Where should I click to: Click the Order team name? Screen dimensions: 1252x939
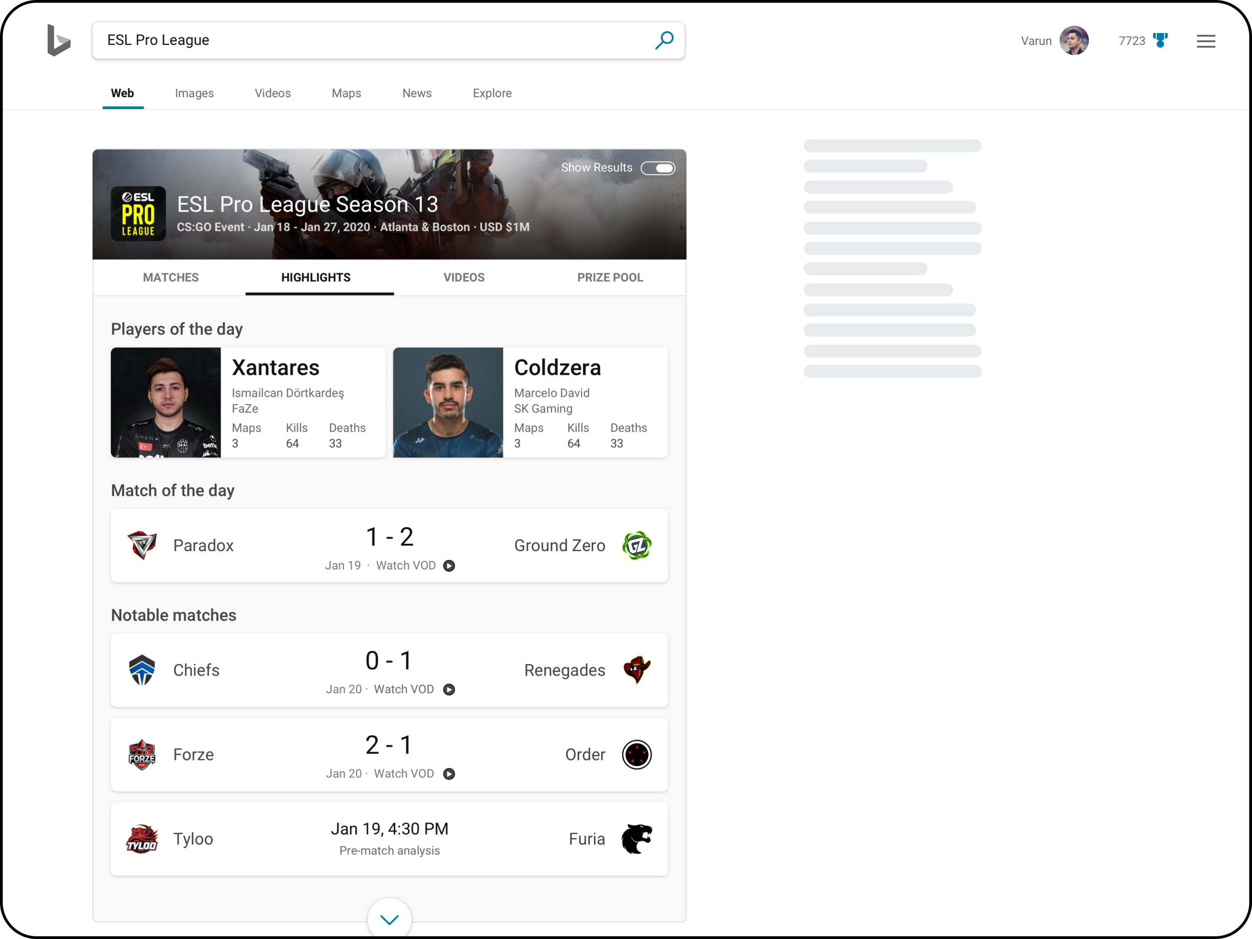coord(585,754)
